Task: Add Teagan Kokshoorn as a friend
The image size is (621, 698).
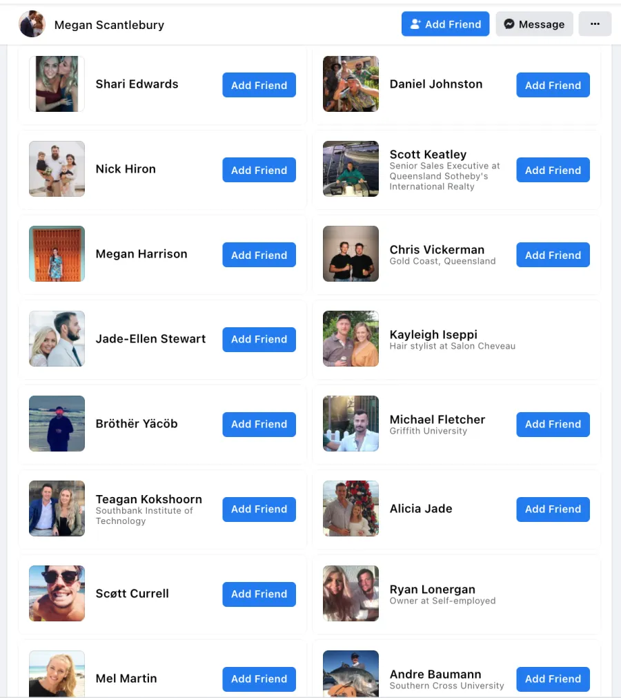Action: (x=259, y=510)
